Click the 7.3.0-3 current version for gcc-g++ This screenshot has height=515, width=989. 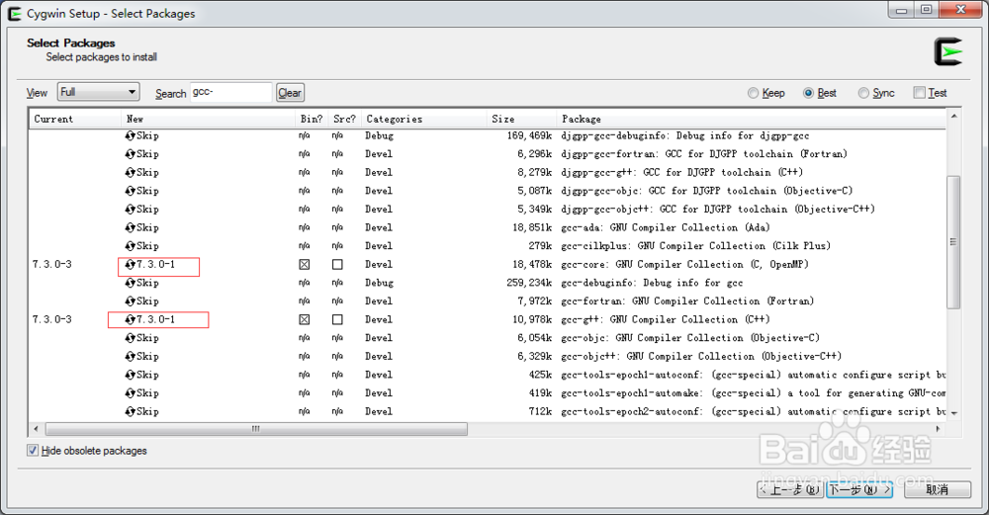[52, 319]
